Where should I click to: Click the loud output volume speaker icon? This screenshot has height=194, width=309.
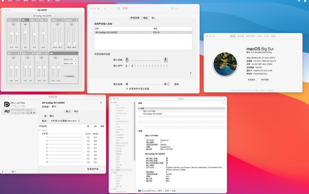point(167,84)
